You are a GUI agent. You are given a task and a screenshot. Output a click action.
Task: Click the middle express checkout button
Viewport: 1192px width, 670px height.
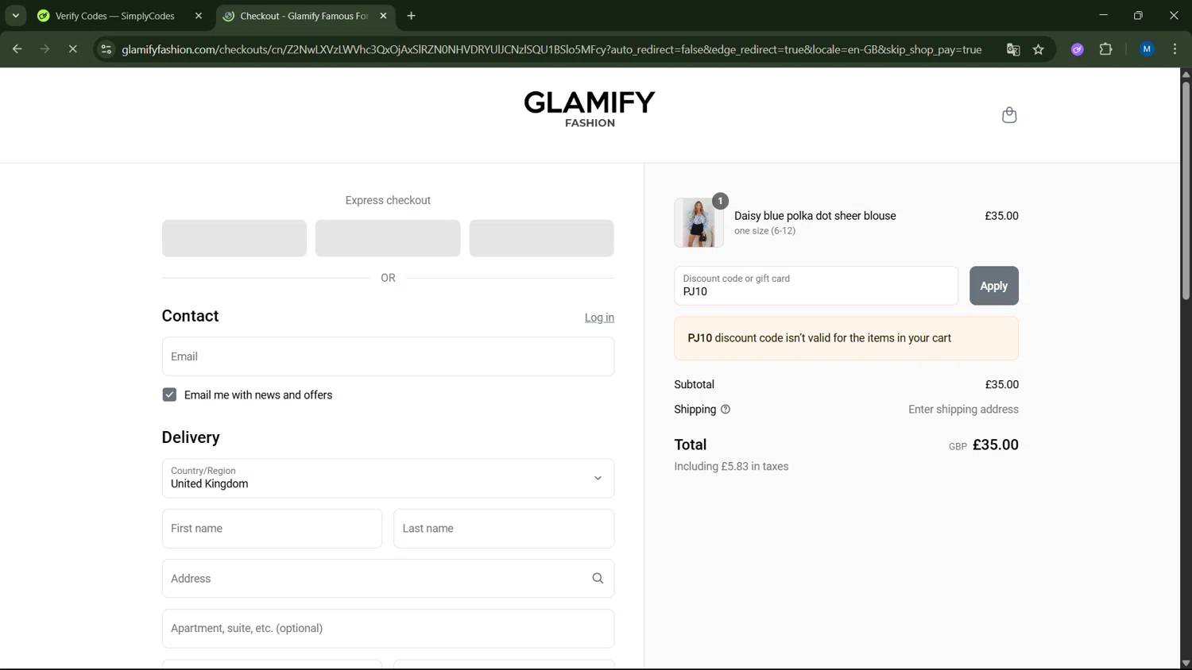pos(388,238)
